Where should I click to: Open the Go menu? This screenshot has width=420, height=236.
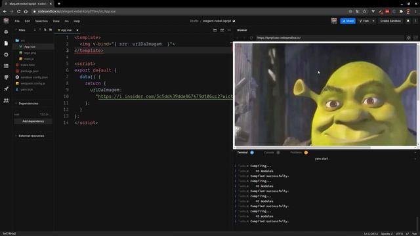pos(67,21)
